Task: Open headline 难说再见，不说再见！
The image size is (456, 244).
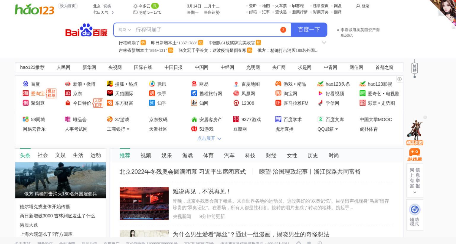Action: [x=201, y=191]
